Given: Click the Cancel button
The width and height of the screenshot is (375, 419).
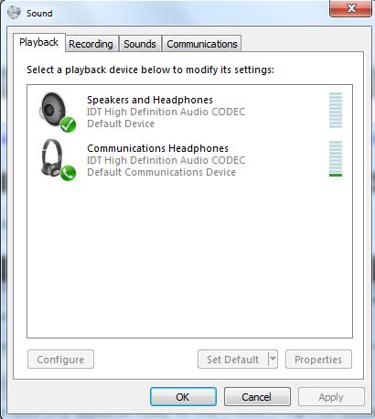Looking at the screenshot, I should click(x=257, y=397).
